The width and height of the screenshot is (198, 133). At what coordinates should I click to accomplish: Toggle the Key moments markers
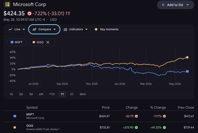pyautogui.click(x=107, y=29)
